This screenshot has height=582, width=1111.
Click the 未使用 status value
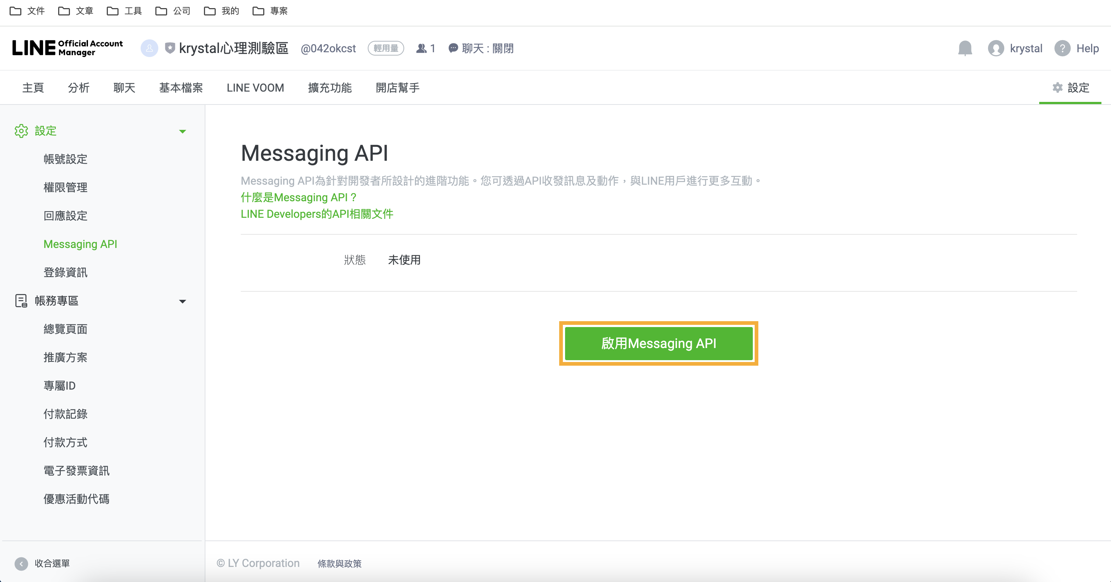(404, 259)
